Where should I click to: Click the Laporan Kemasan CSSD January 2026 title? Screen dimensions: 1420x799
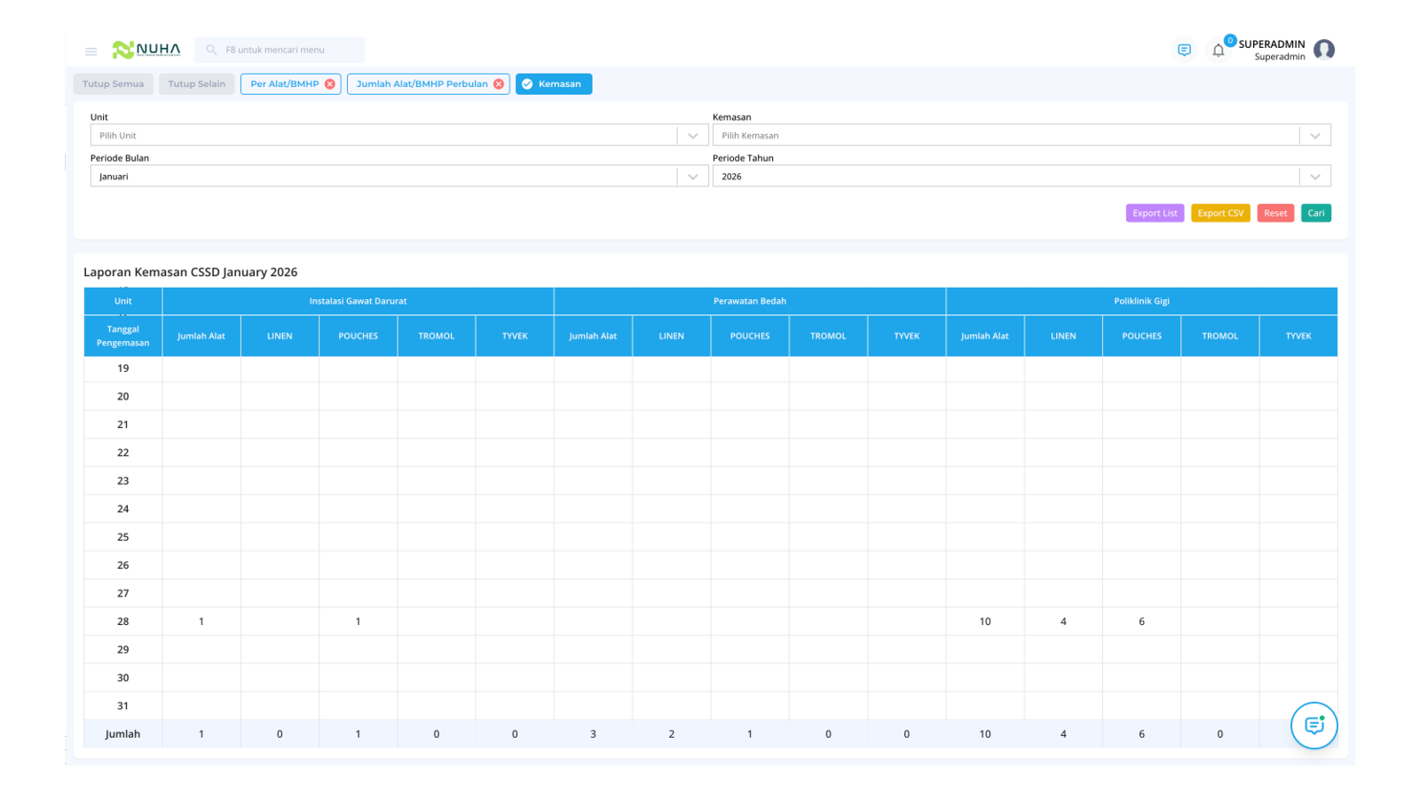[x=190, y=273]
